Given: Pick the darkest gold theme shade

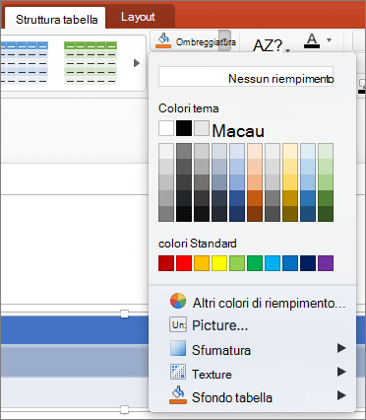Looking at the screenshot, I should click(x=290, y=214).
